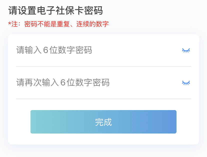Image resolution: width=207 pixels, height=157 pixels.
Task: Click the eye icon beside second password input
Action: (186, 83)
